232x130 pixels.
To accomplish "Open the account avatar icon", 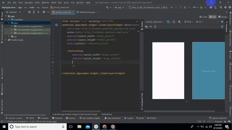I will (x=229, y=7).
